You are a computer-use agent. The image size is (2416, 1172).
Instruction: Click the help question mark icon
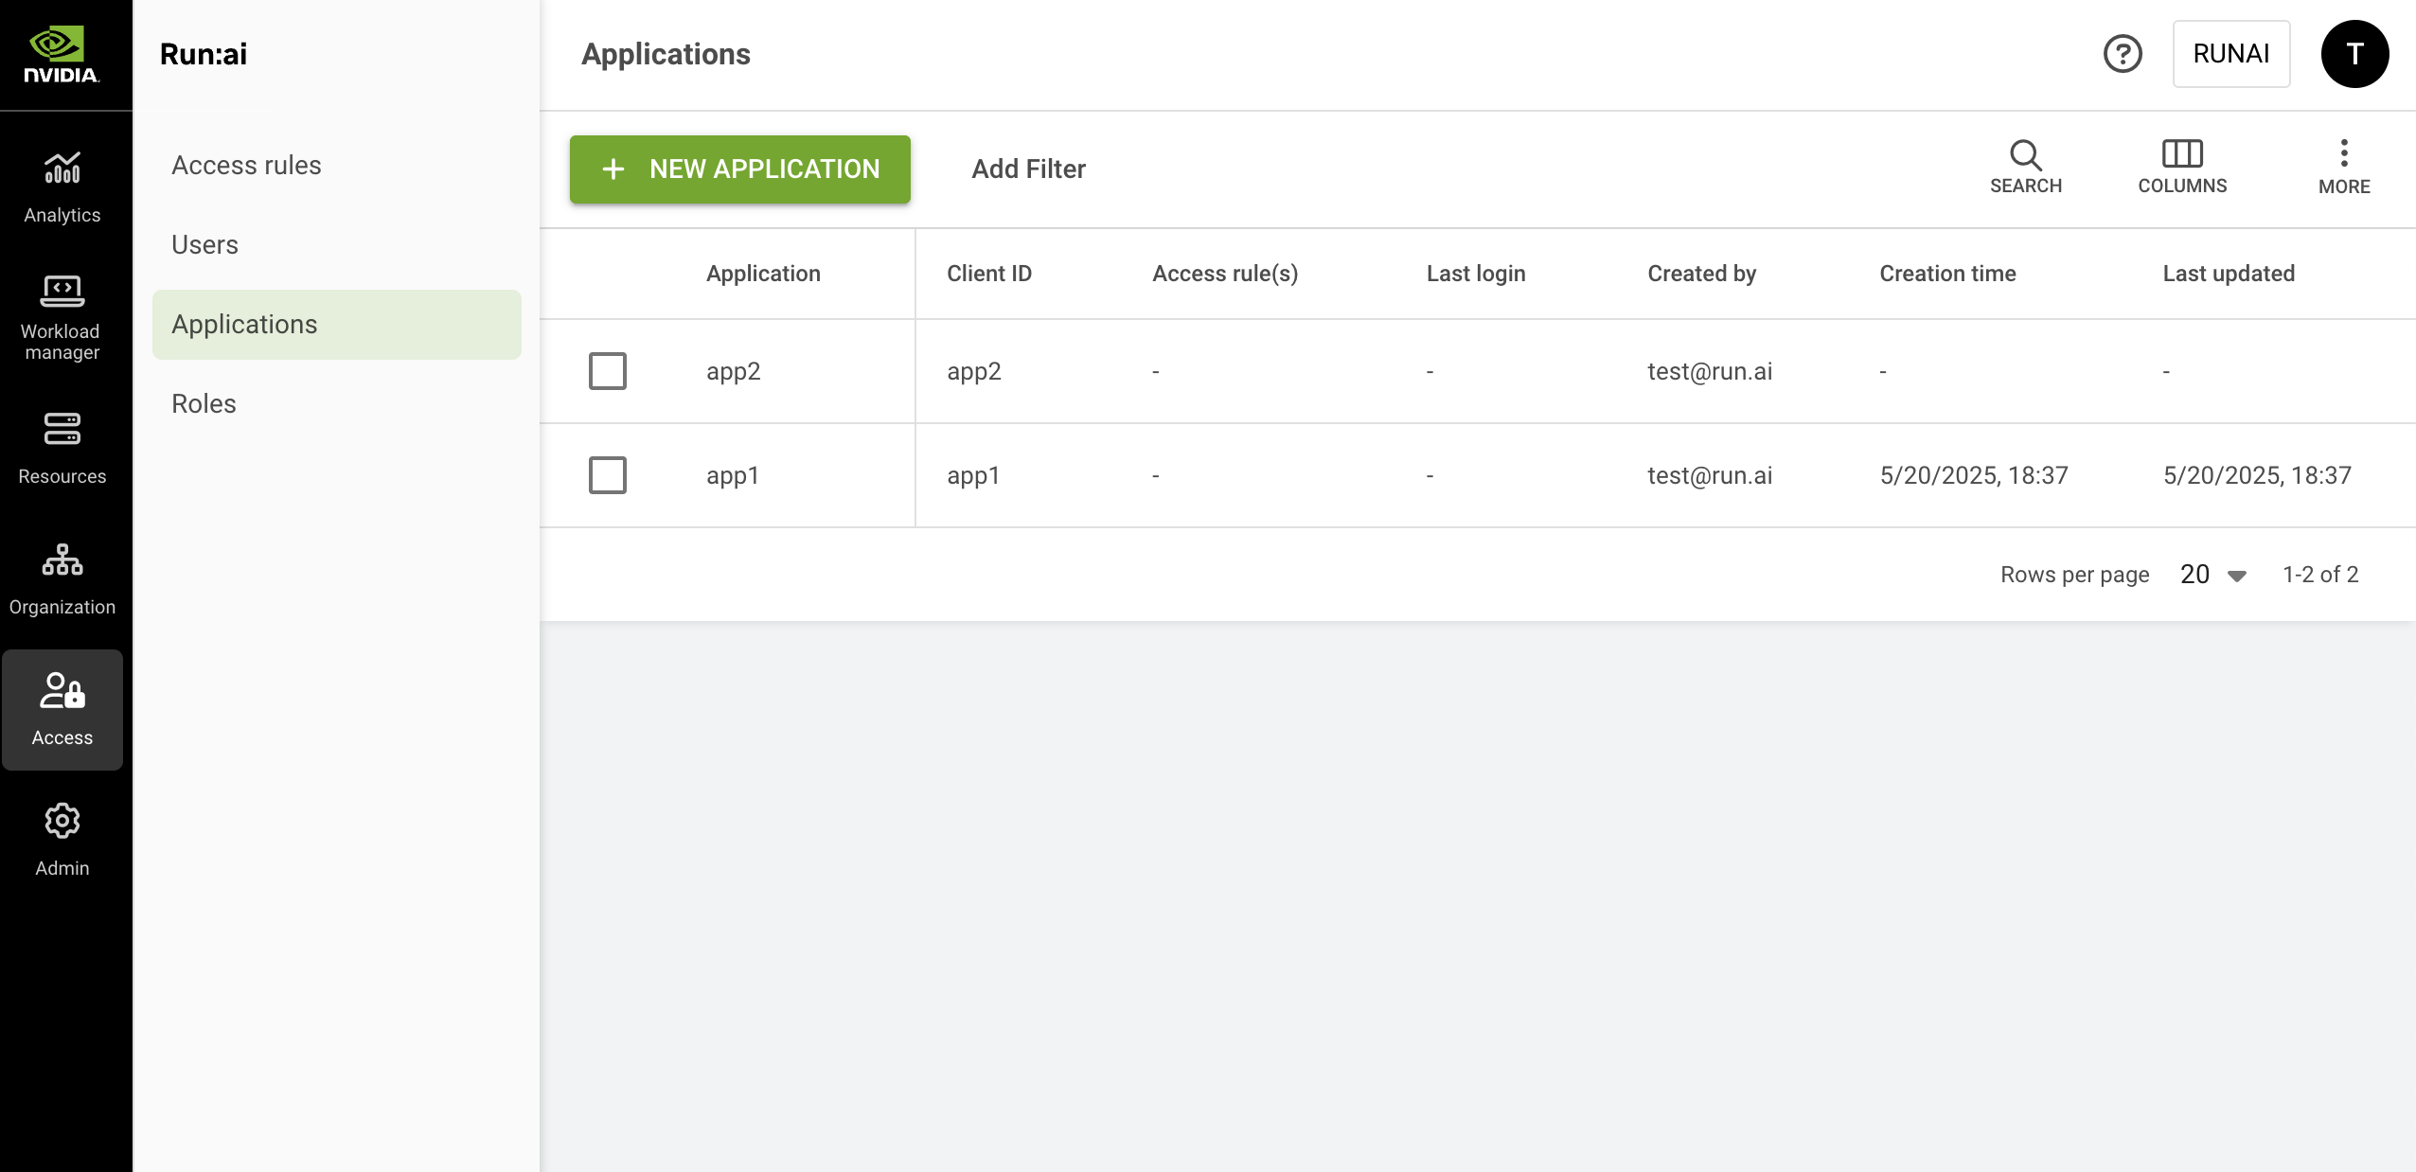pos(2123,54)
